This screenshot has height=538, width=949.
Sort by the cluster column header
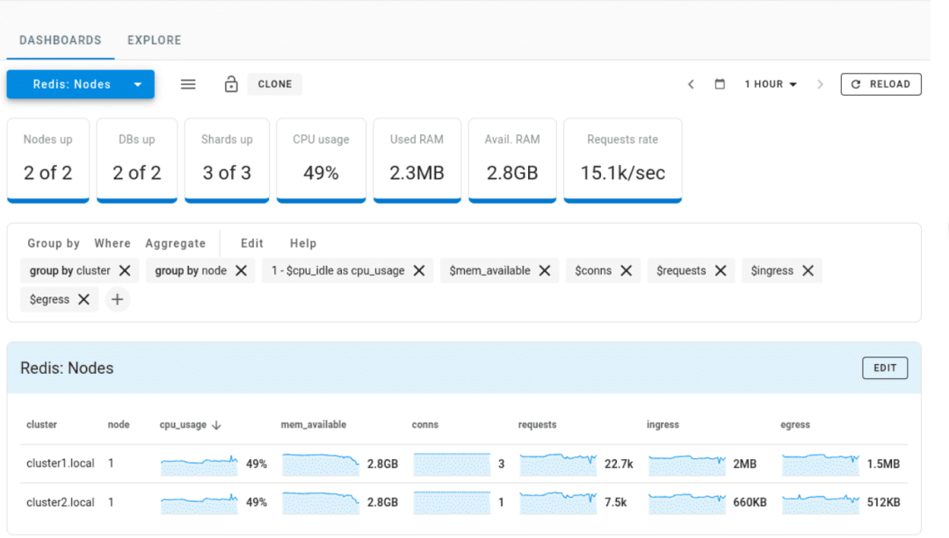click(42, 425)
